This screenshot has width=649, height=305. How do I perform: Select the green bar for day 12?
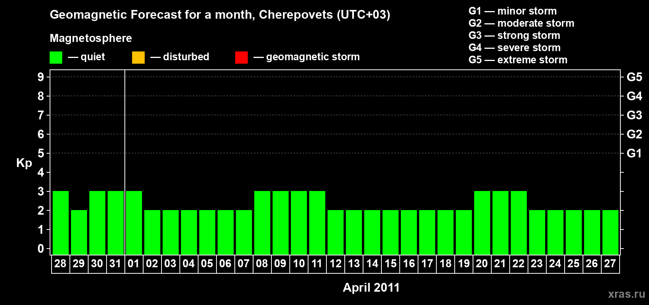[x=336, y=232]
